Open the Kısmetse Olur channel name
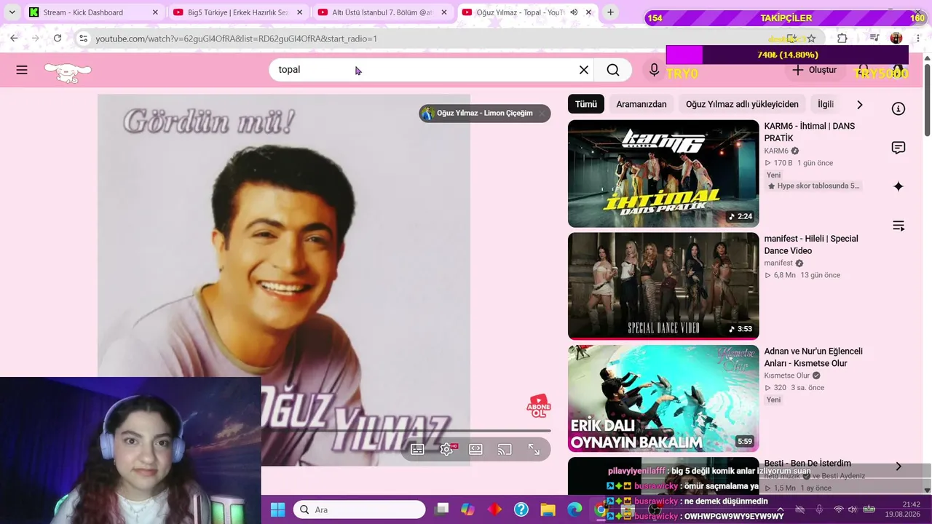Screen dimensions: 932x524 (787, 376)
